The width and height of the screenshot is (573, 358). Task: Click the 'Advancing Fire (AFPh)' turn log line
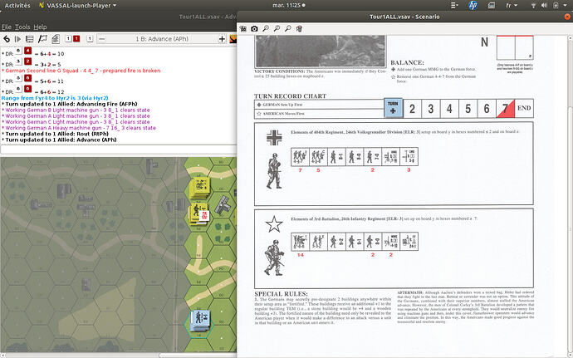click(71, 104)
